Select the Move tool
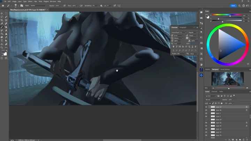Screen dimensions: 251x141 point(2,14)
